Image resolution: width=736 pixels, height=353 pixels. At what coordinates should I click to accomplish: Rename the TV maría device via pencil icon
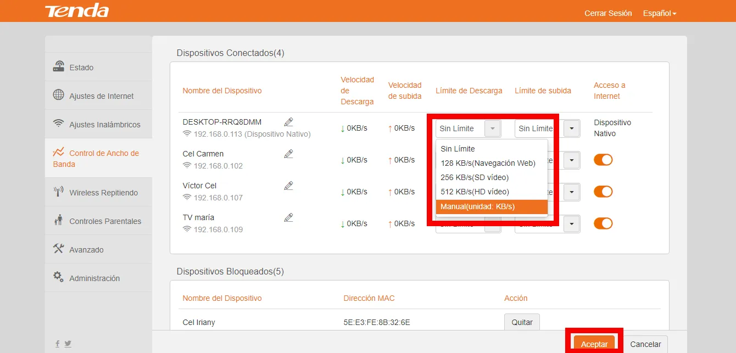coord(289,217)
